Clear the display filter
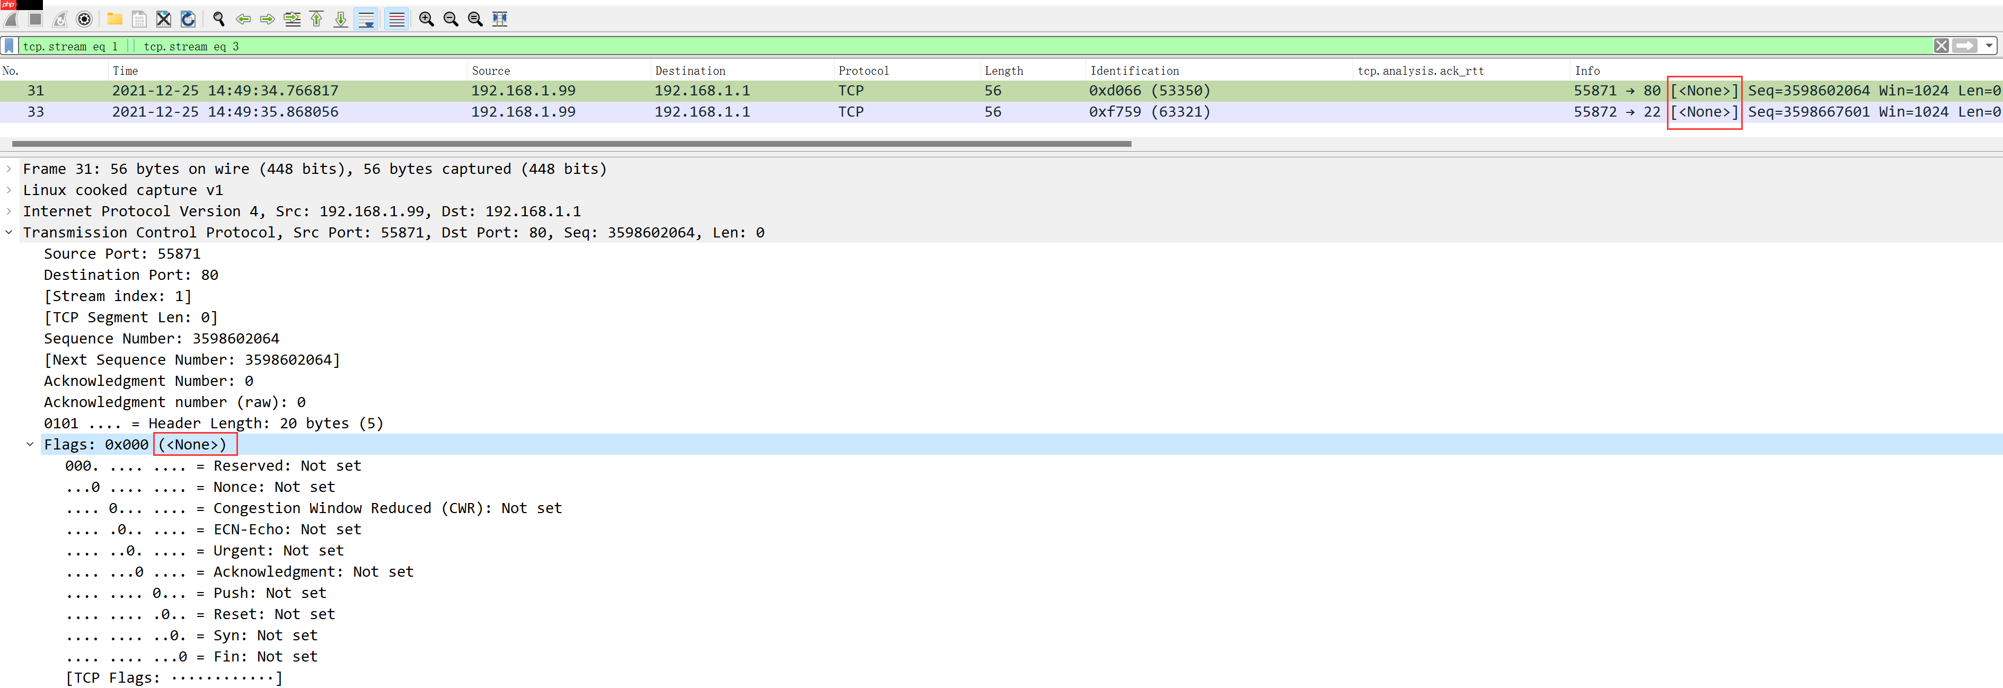Image resolution: width=2003 pixels, height=688 pixels. pyautogui.click(x=1941, y=46)
